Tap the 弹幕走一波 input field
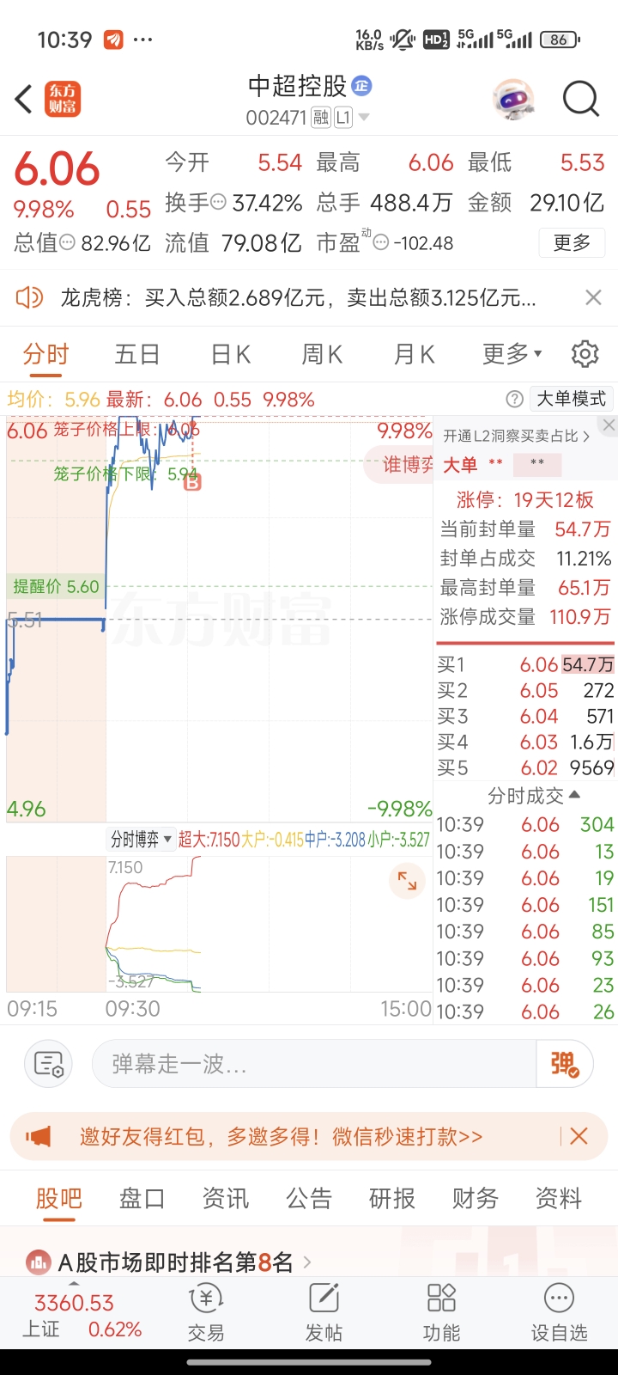 pyautogui.click(x=313, y=1064)
